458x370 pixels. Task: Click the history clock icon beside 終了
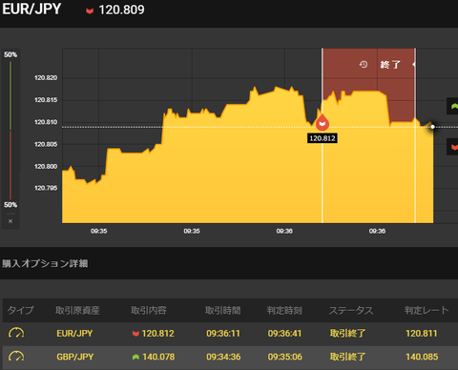click(x=364, y=65)
